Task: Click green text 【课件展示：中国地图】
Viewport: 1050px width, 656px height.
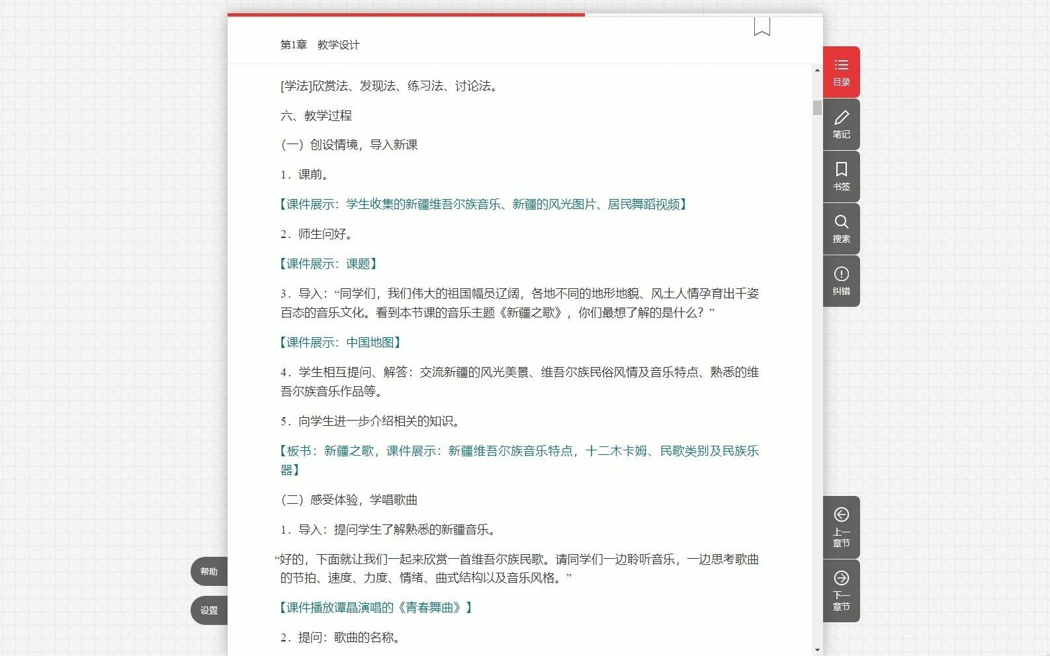Action: (341, 343)
